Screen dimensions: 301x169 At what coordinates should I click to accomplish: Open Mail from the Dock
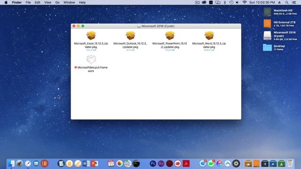pos(36,163)
